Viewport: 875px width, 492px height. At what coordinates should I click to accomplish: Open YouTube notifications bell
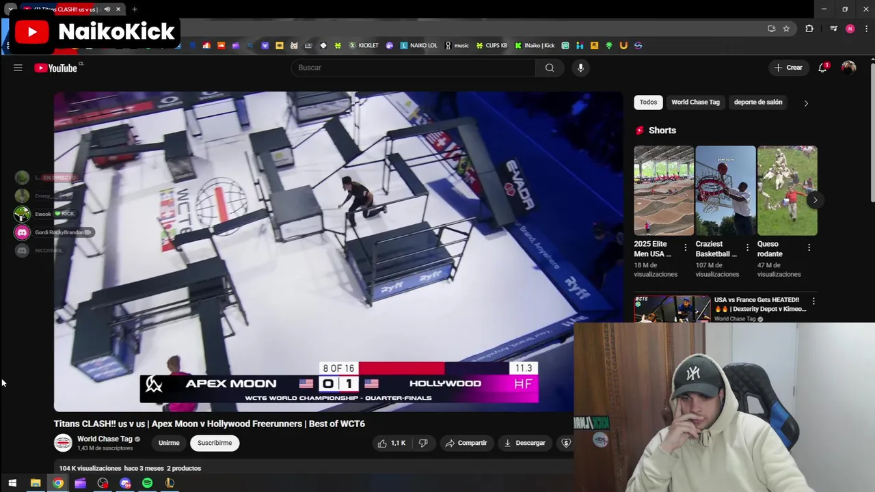pos(823,68)
